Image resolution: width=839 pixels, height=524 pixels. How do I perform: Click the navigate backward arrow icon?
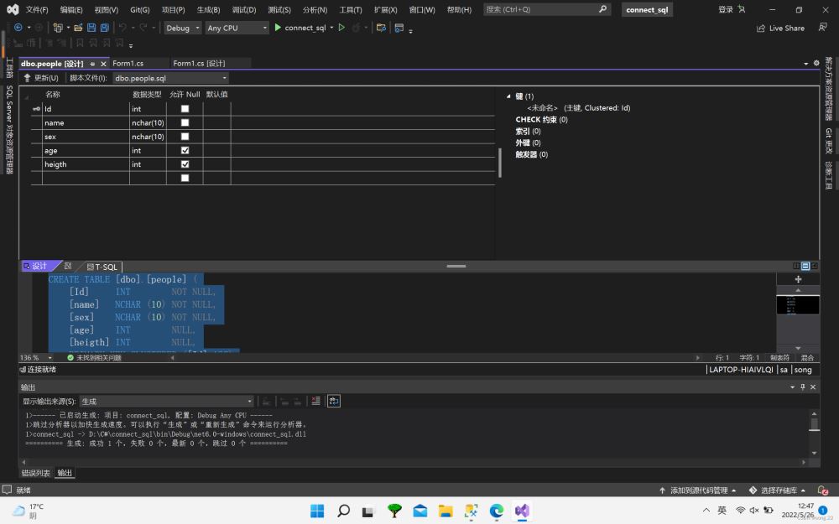point(18,28)
